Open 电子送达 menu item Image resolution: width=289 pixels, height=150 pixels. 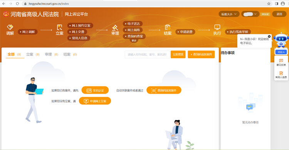point(133,24)
